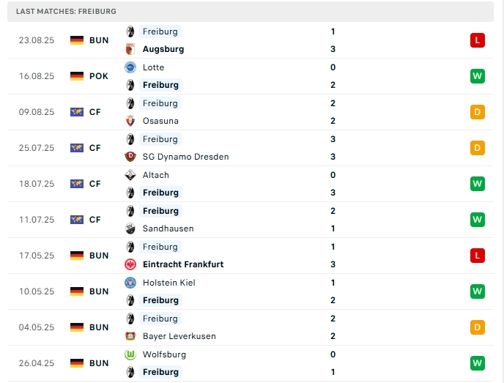Click the orange D badge for Osasuna match
The height and width of the screenshot is (383, 504).
478,112
